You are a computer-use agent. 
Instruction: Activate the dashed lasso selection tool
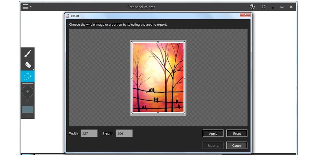(x=28, y=76)
